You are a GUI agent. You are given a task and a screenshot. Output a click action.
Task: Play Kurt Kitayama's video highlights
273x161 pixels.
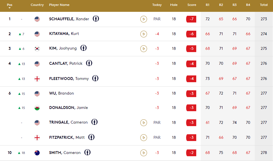143,34
